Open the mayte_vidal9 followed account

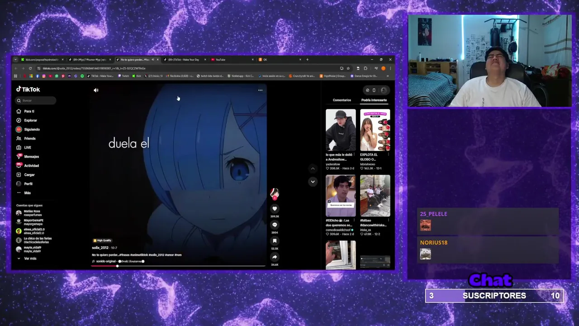[x=29, y=249]
